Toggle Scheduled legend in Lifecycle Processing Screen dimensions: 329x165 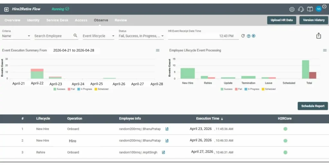click(x=269, y=89)
